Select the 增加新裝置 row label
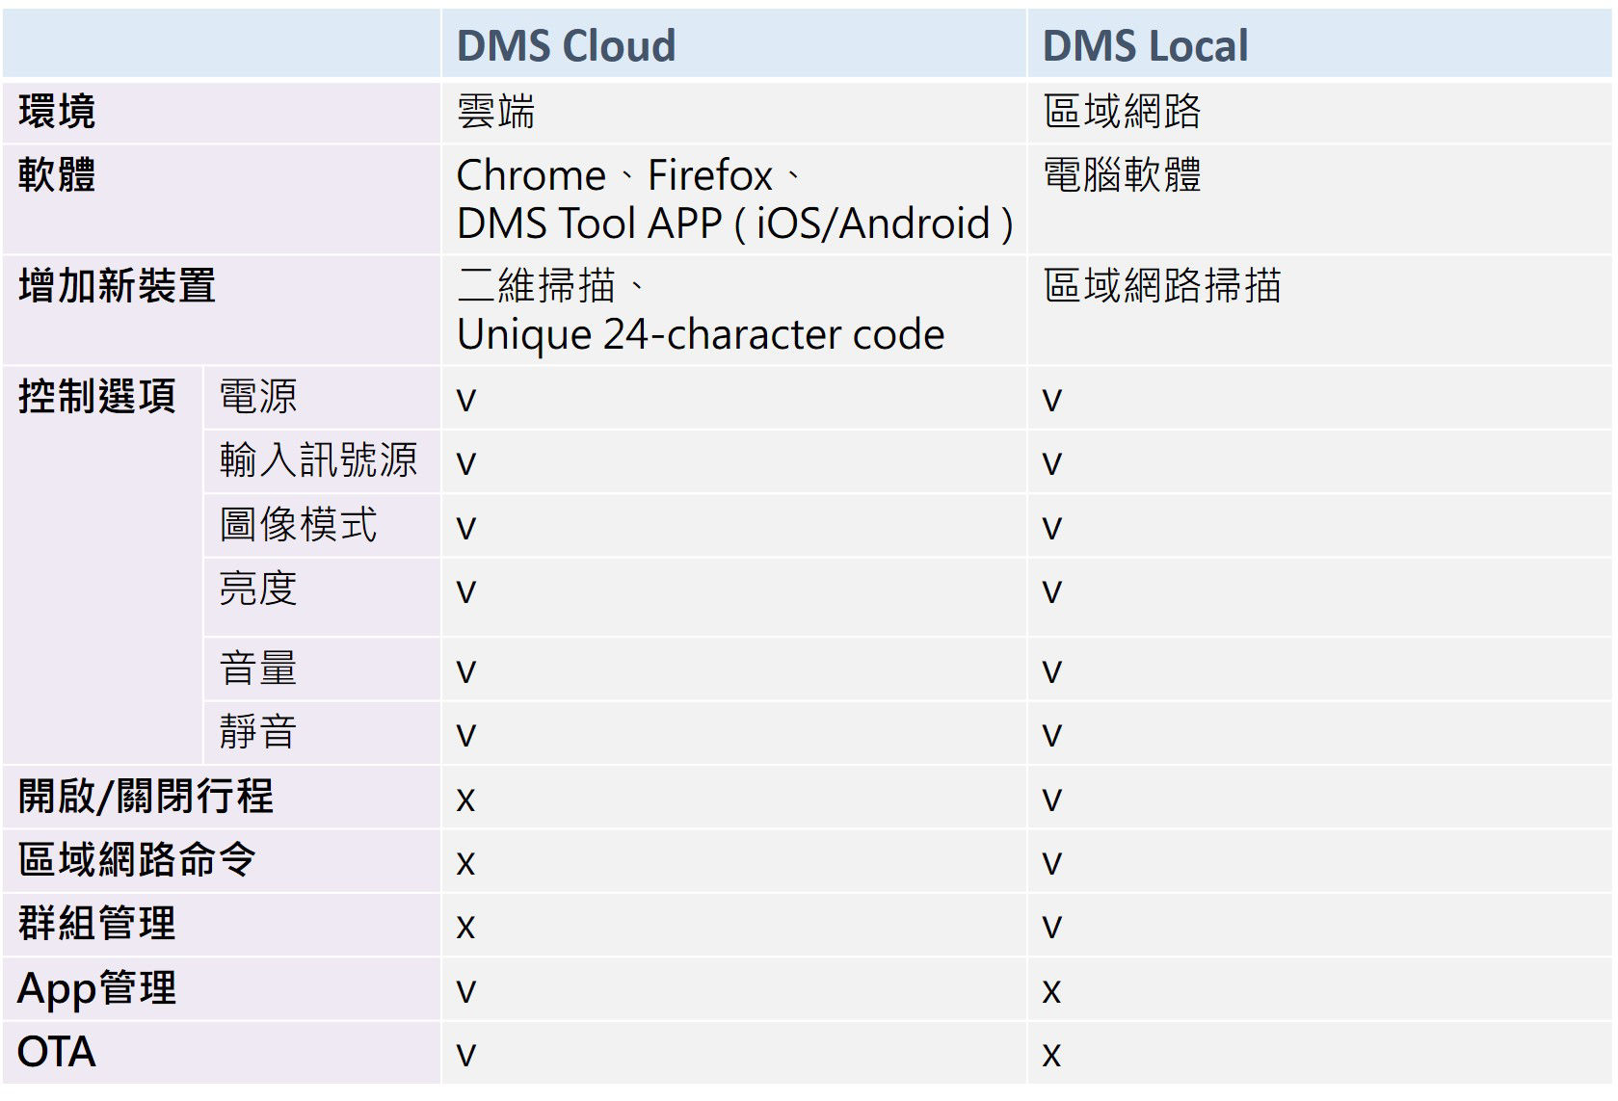The width and height of the screenshot is (1618, 1101). [x=117, y=286]
